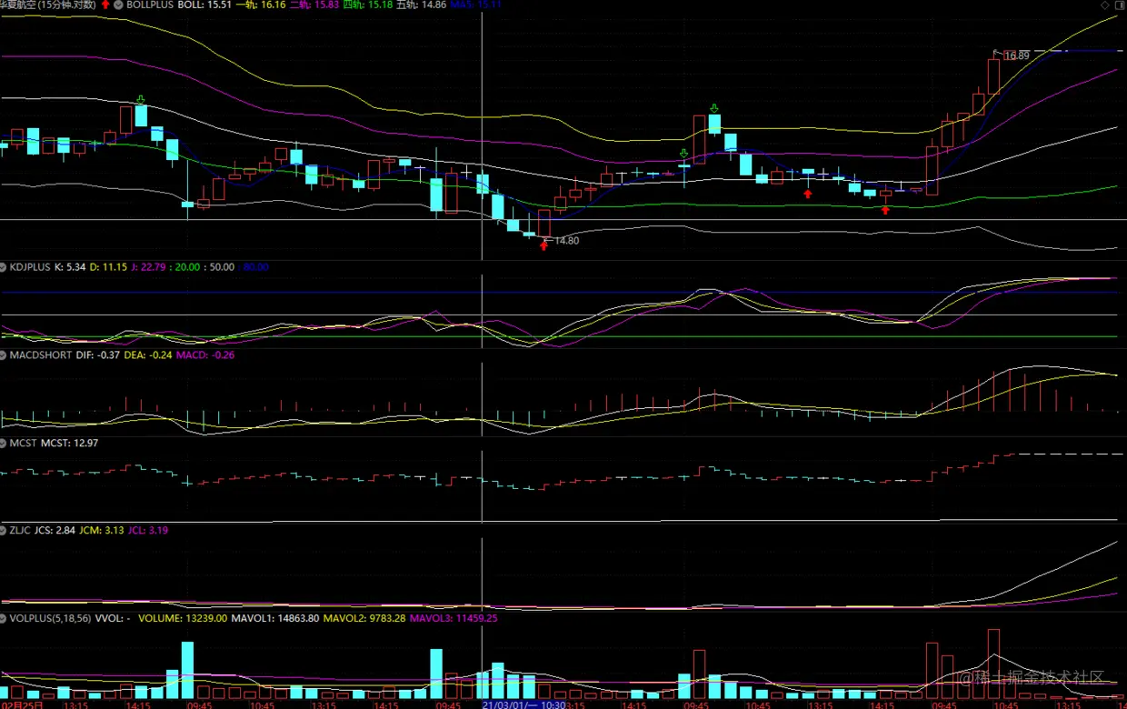This screenshot has width=1127, height=709.
Task: Open the KDJPLUS indicator dropdown arrow
Action: pyautogui.click(x=4, y=267)
